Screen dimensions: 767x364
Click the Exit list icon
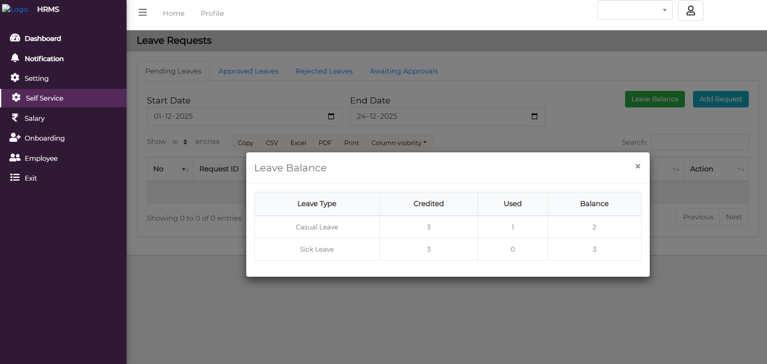click(15, 177)
